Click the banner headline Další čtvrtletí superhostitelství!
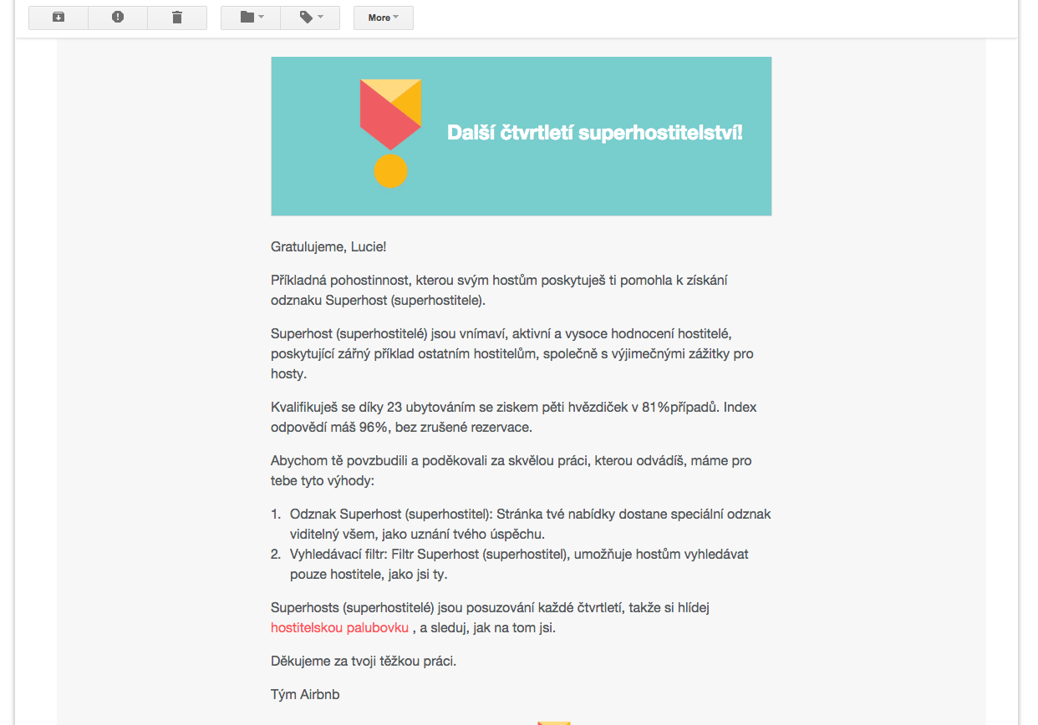 (x=594, y=133)
